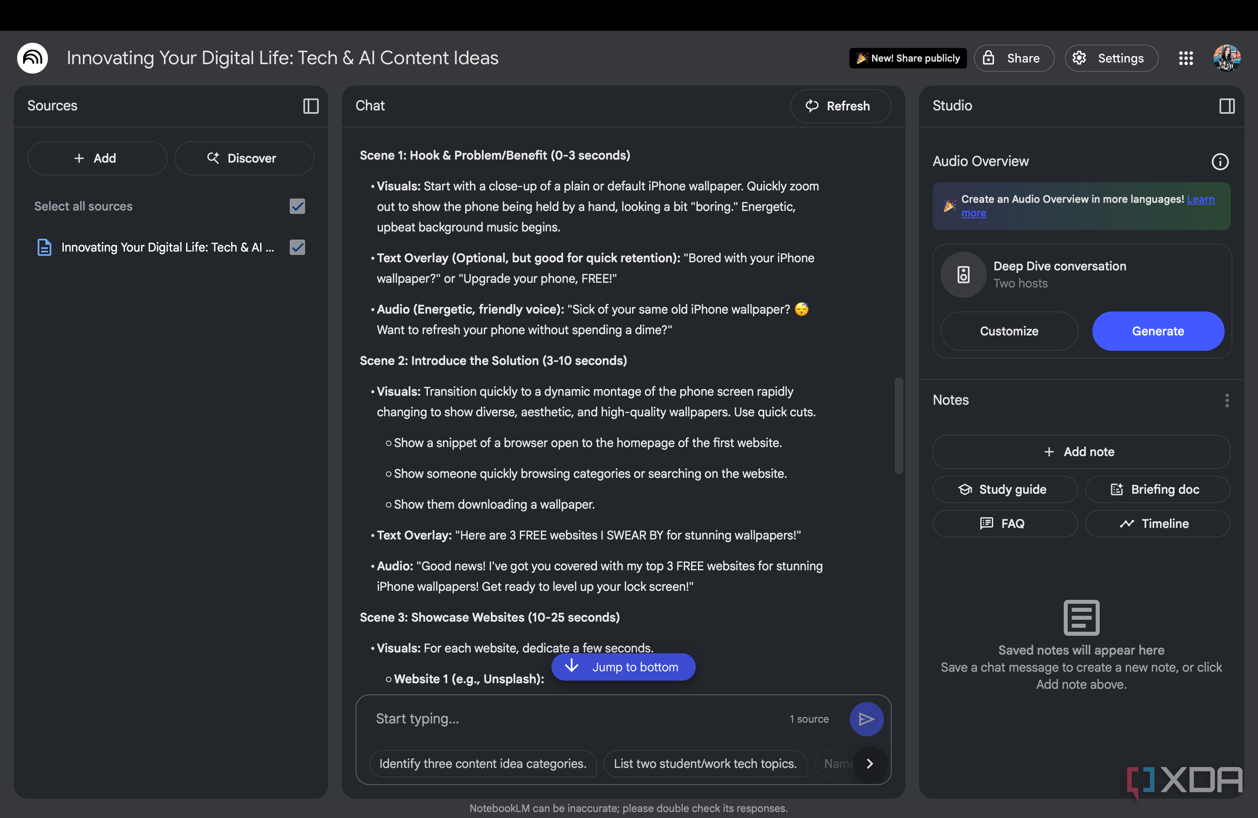Click the NotebookLM logo icon
The height and width of the screenshot is (818, 1258).
tap(32, 58)
